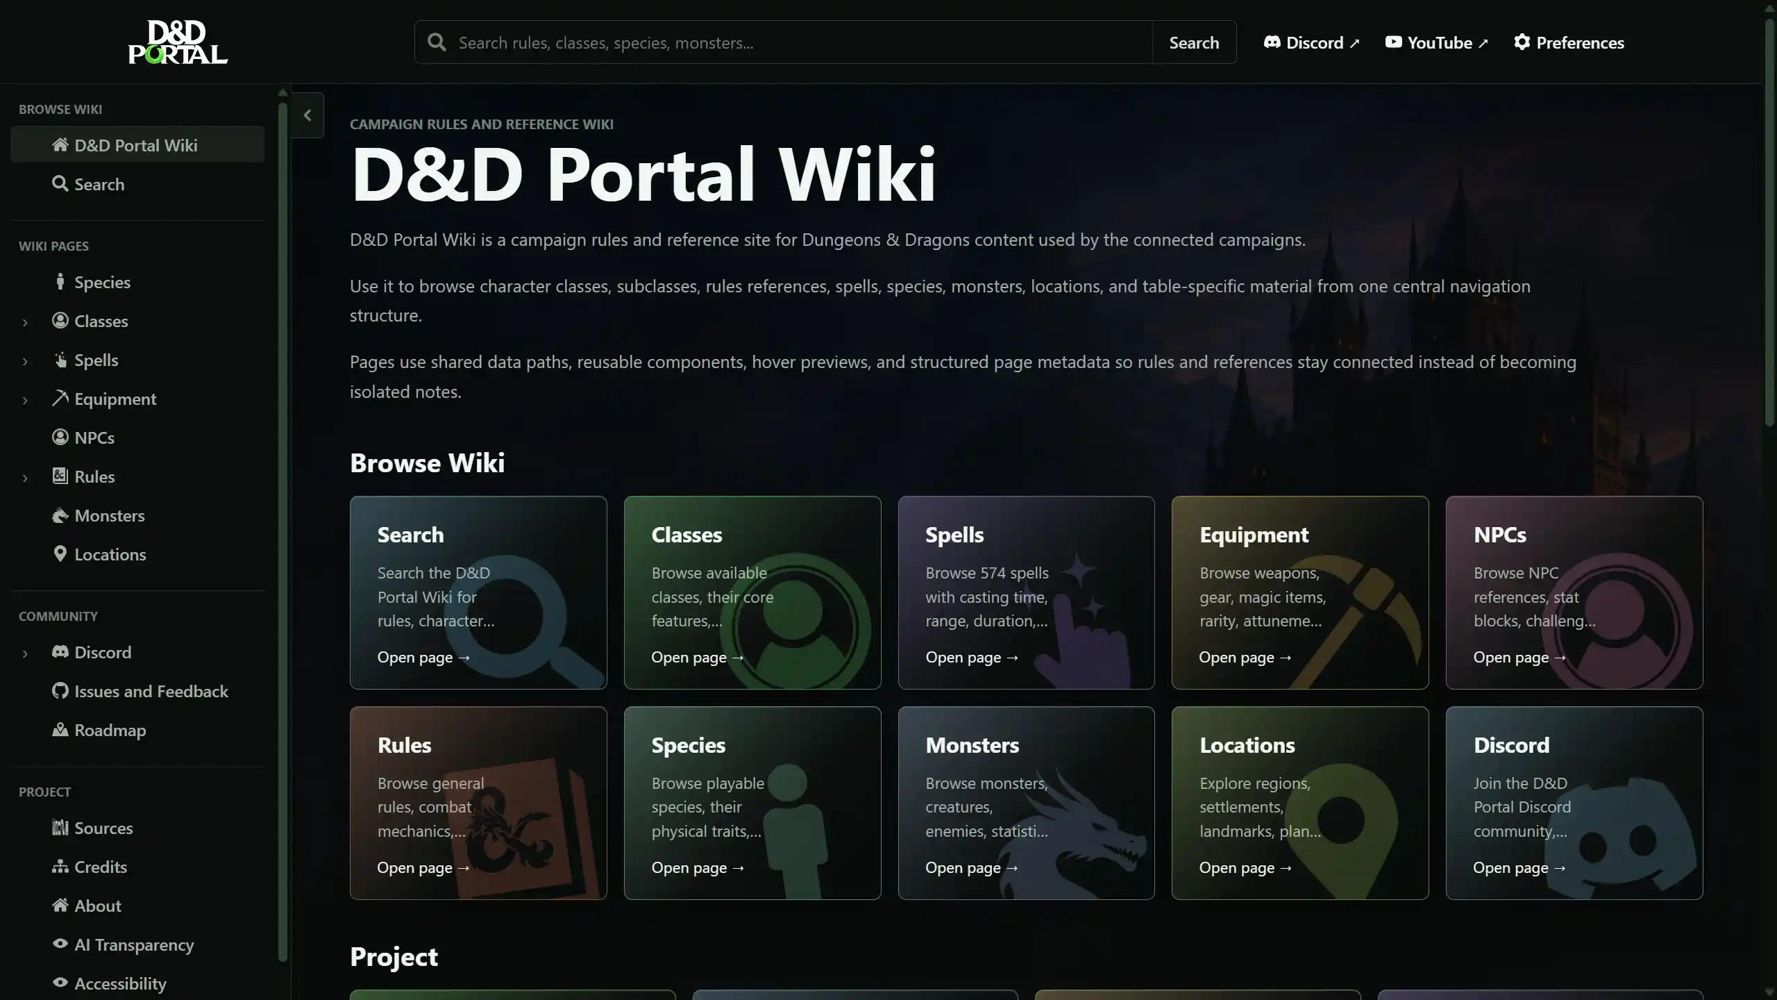Open Preferences gear icon

(x=1522, y=42)
